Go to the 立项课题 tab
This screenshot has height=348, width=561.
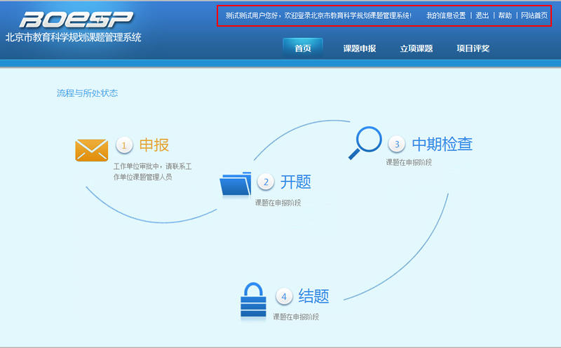[x=417, y=48]
